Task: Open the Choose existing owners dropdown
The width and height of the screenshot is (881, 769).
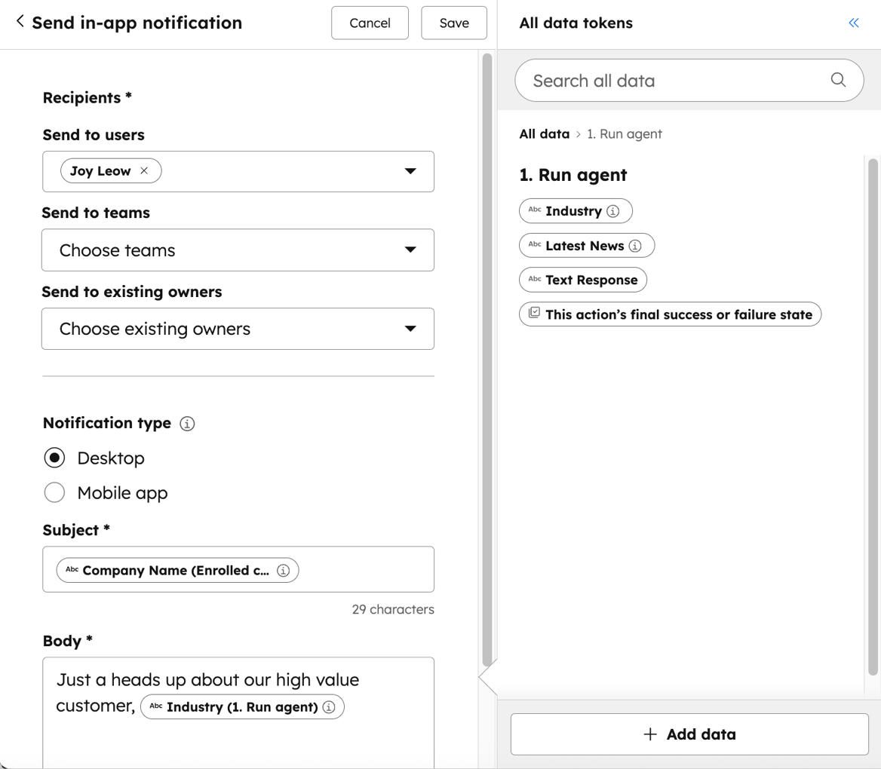Action: click(238, 329)
